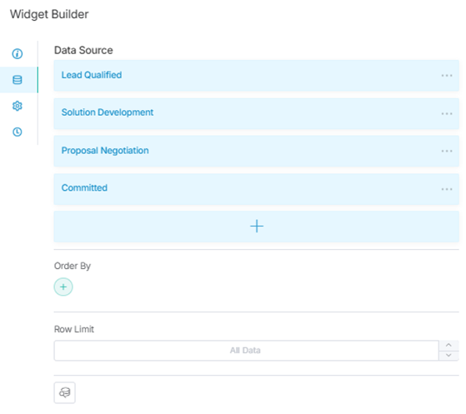The image size is (466, 414).
Task: Click the query preview icon at bottom
Action: tap(64, 392)
